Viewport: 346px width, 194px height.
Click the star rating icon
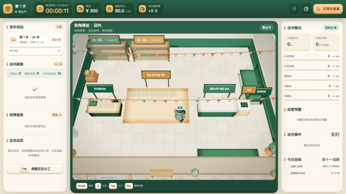(109, 9)
